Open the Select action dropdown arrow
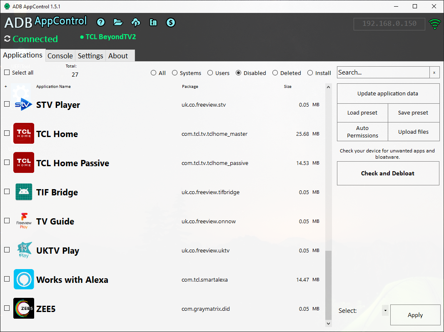Viewport: 444px width, 332px height. (385, 310)
